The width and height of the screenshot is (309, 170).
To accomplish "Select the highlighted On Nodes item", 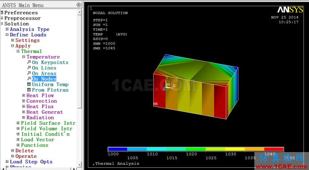I will pyautogui.click(x=44, y=79).
